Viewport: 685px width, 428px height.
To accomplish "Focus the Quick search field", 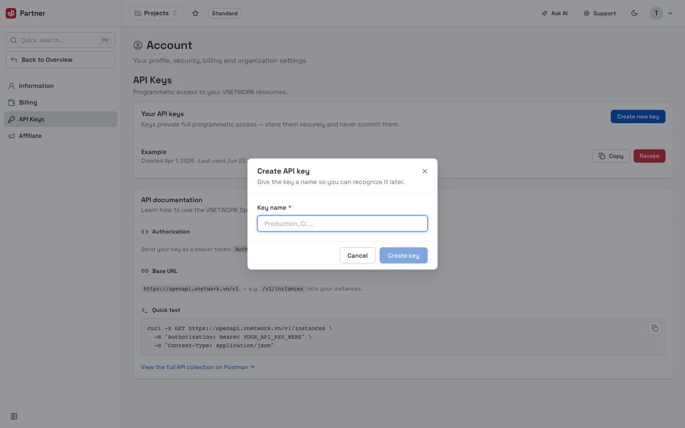I will coord(60,40).
